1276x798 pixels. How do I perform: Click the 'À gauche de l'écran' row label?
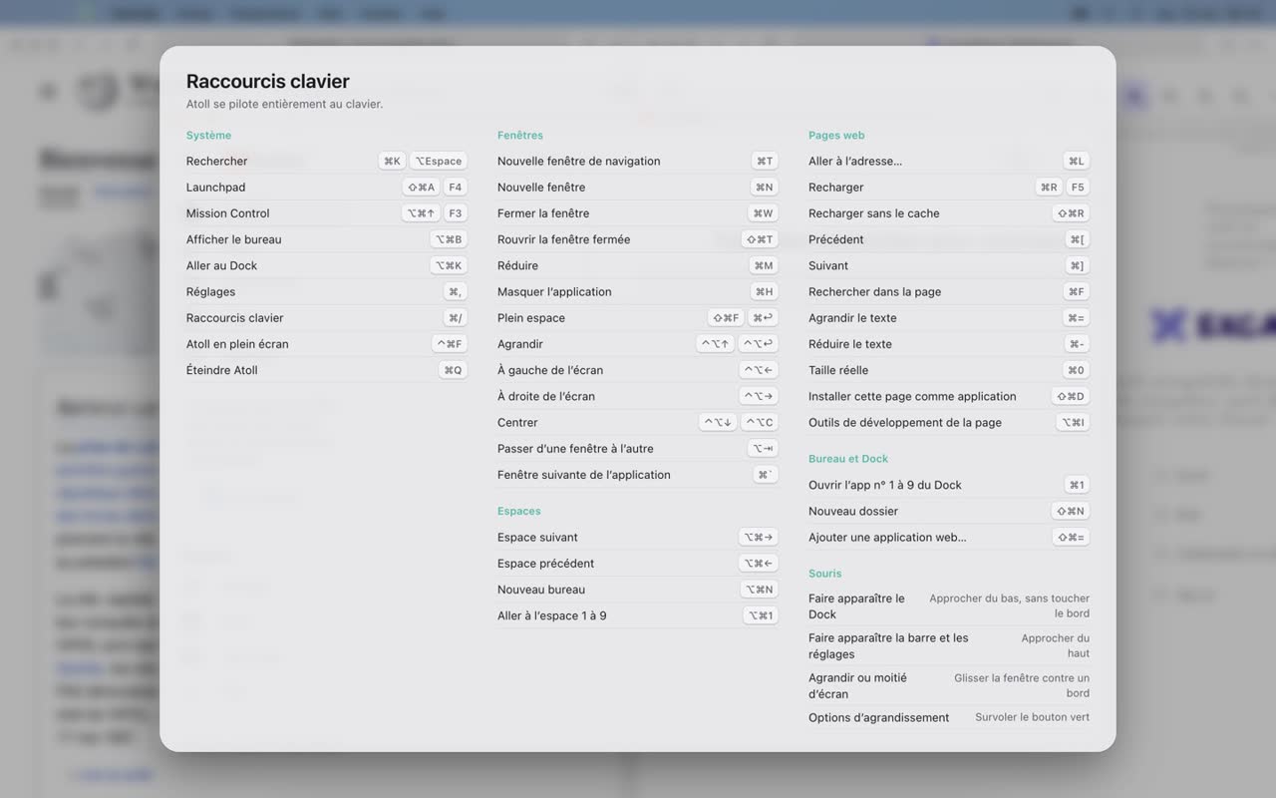(x=550, y=370)
